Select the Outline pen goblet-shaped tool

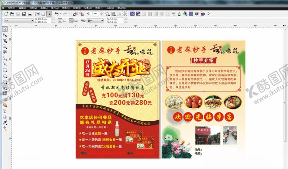[x=5, y=111]
